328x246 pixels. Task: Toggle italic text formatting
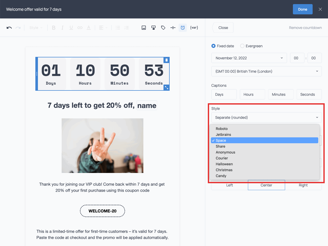click(62, 28)
